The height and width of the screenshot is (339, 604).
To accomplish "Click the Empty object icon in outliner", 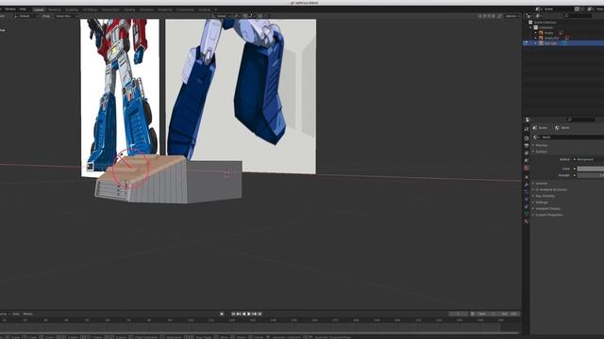I will click(x=541, y=33).
